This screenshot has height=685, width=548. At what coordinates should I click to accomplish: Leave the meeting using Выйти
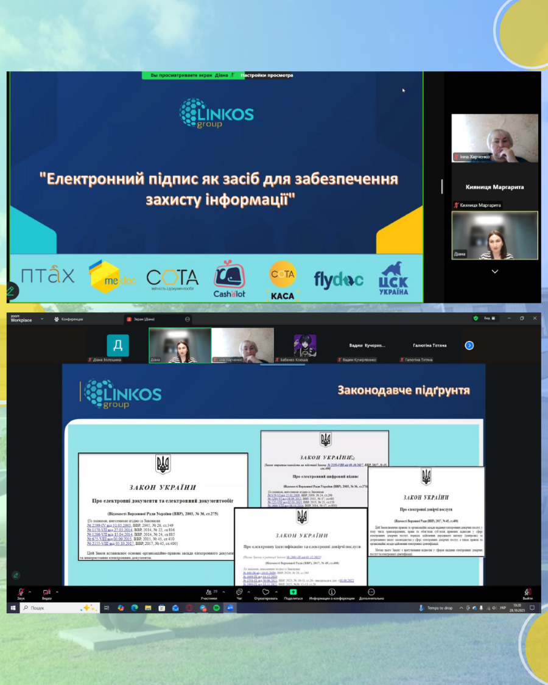click(527, 592)
